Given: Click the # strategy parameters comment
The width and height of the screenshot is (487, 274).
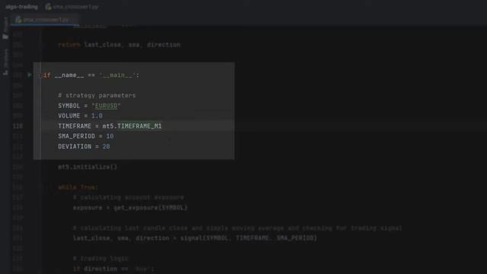Looking at the screenshot, I should (x=97, y=95).
